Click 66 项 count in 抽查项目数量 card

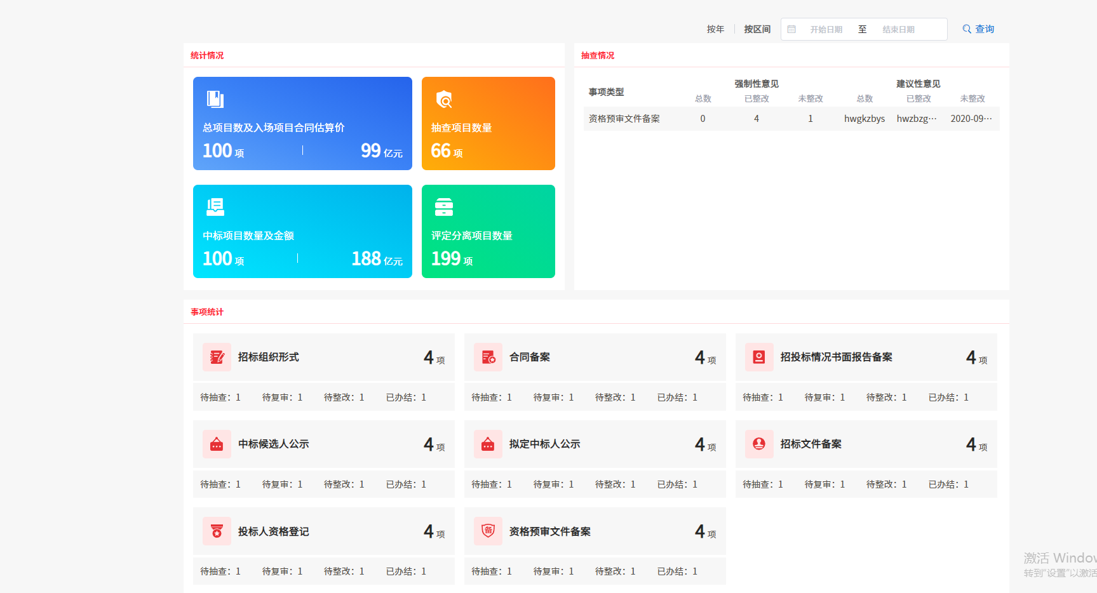(x=447, y=151)
